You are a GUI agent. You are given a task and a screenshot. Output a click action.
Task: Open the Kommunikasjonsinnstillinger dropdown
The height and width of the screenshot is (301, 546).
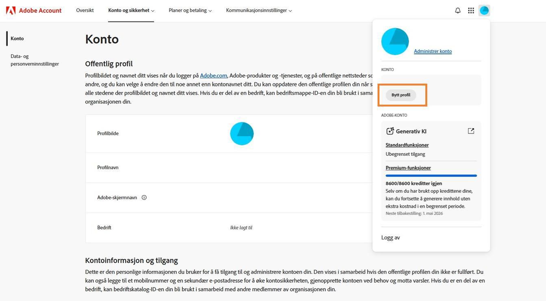coord(259,10)
